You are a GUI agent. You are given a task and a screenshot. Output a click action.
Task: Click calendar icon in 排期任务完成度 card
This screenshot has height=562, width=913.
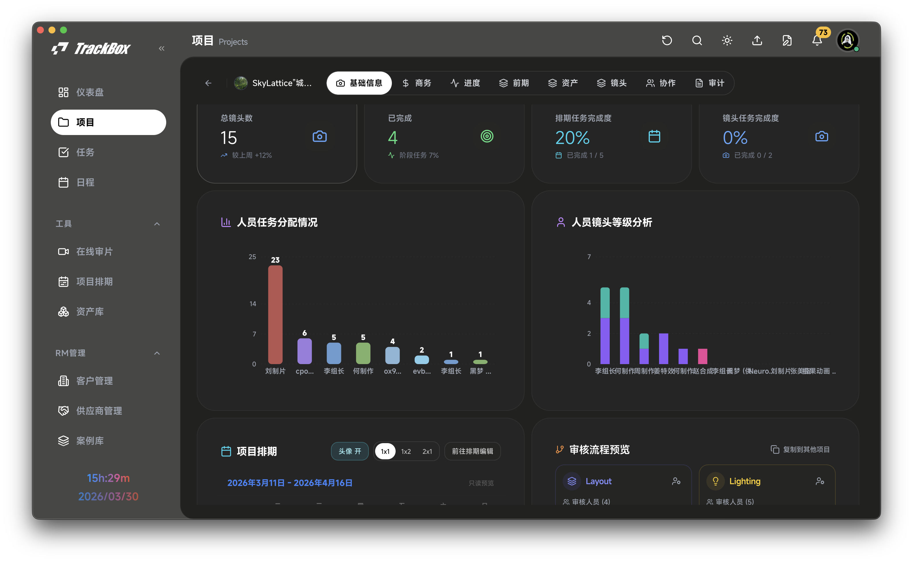point(654,136)
